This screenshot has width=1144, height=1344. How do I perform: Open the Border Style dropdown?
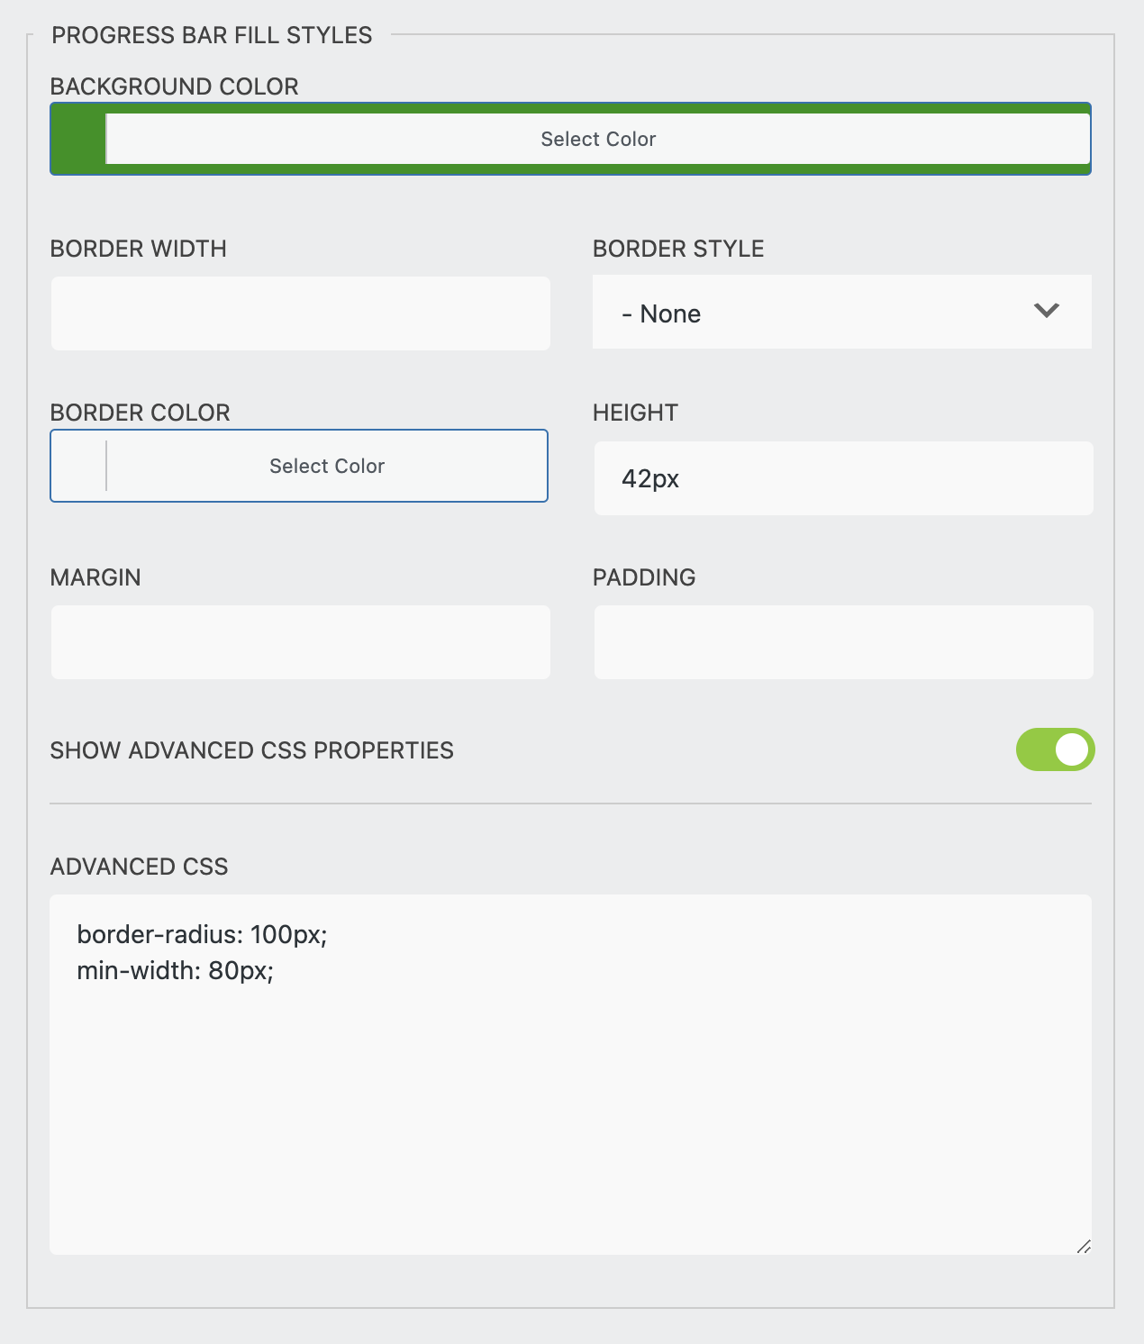click(841, 312)
